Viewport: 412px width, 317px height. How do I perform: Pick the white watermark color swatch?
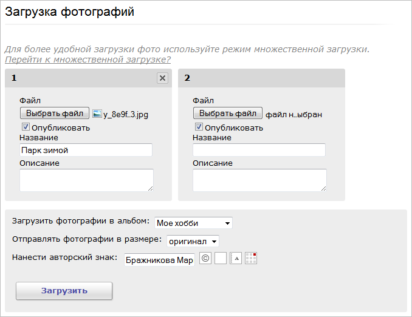221,259
